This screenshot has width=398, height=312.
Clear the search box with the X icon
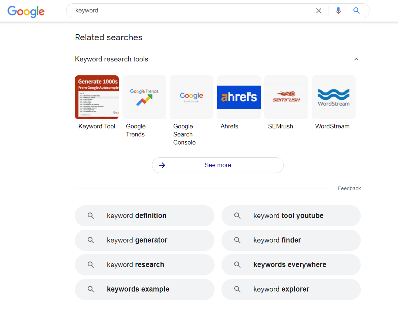pyautogui.click(x=319, y=11)
